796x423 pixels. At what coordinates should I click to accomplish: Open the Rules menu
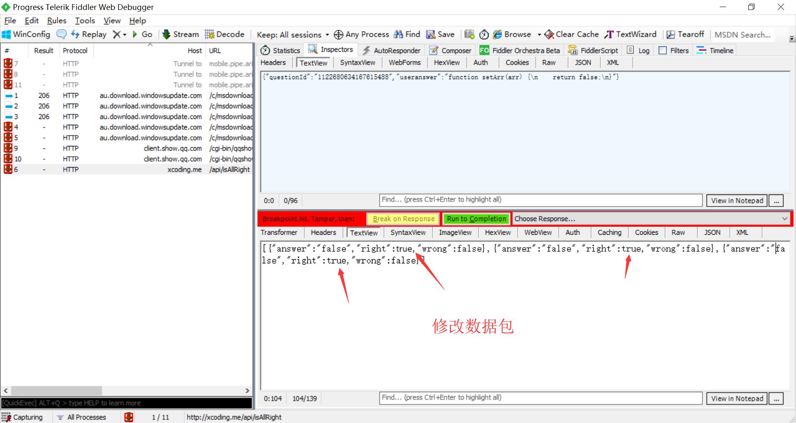tap(57, 21)
